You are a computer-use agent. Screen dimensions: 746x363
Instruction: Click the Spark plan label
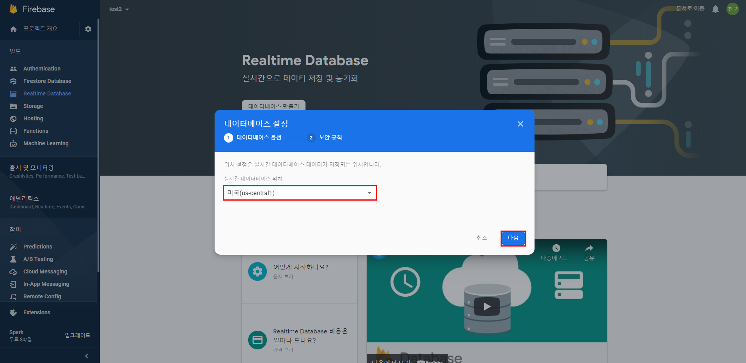(16, 332)
